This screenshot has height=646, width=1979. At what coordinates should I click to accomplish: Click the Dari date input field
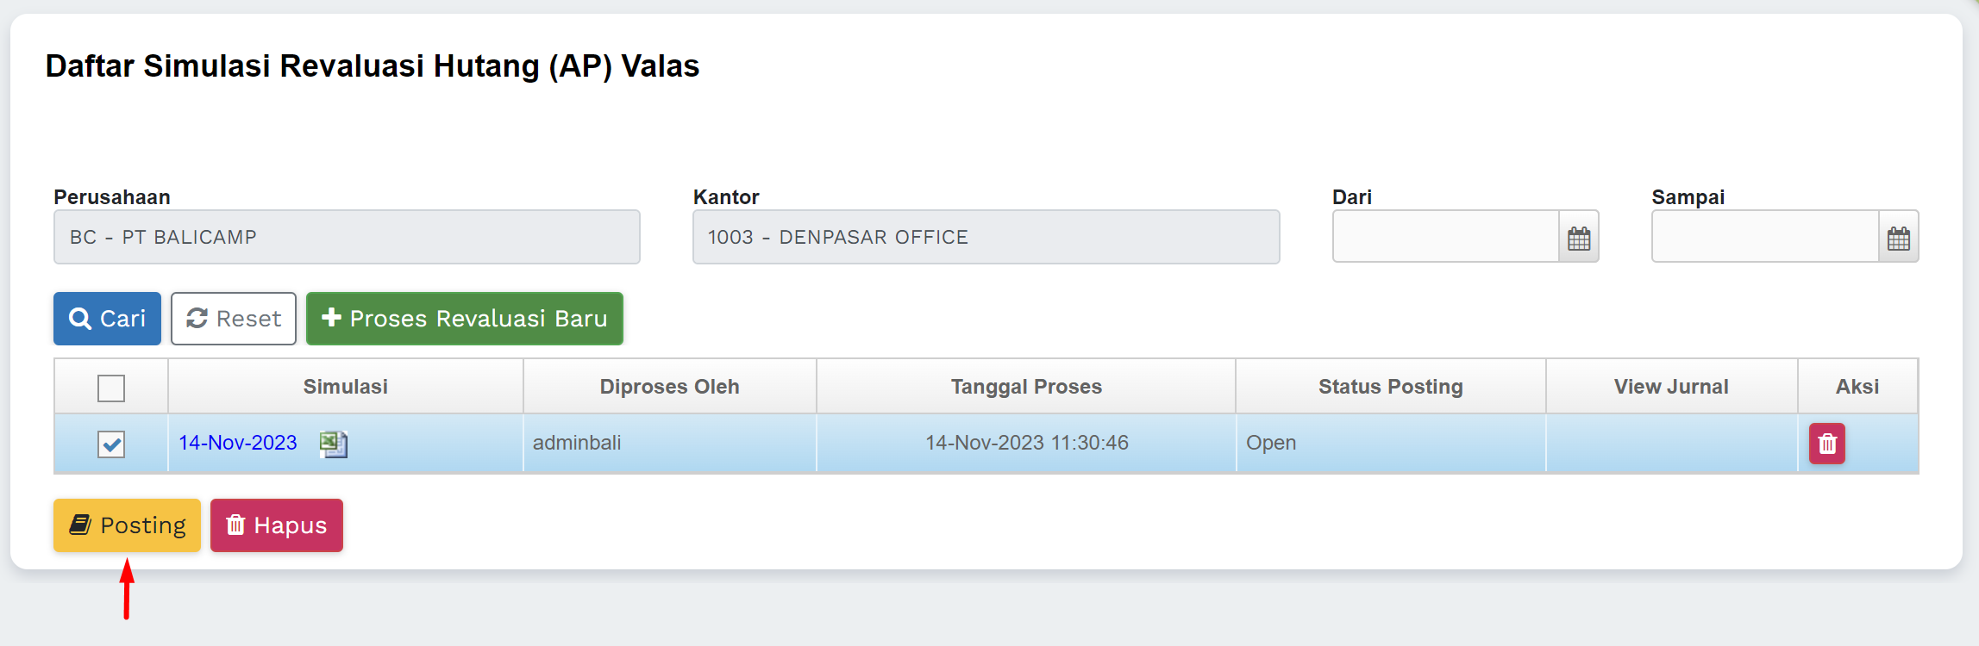point(1445,237)
